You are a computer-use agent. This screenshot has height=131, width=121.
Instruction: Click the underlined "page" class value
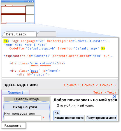pyautogui.click(x=34, y=71)
